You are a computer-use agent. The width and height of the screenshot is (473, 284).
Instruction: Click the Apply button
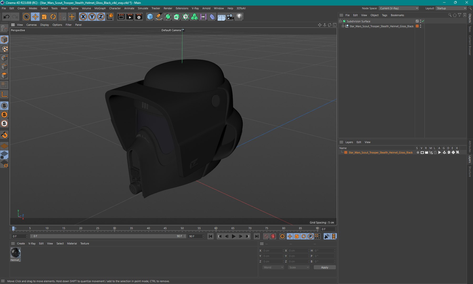(x=325, y=267)
